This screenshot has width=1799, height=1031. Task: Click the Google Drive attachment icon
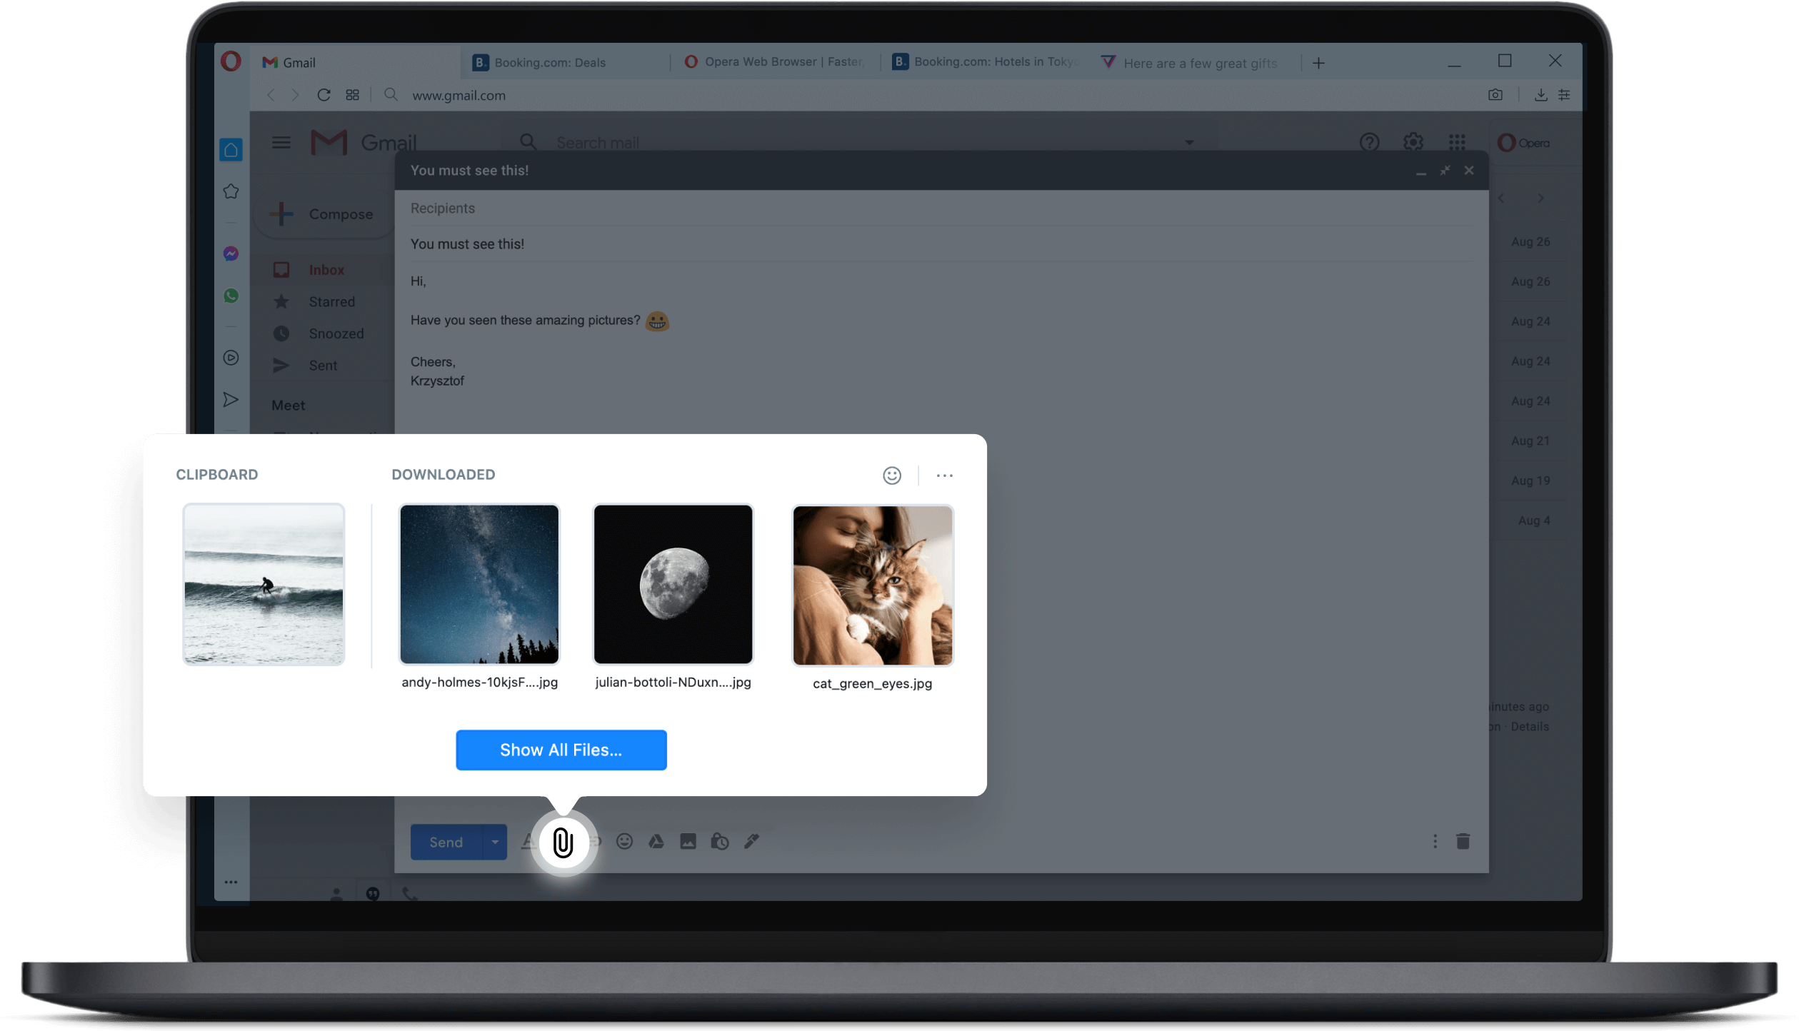[x=656, y=841]
